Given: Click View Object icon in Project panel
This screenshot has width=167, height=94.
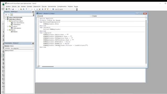Looking at the screenshot, I should 9,15.
